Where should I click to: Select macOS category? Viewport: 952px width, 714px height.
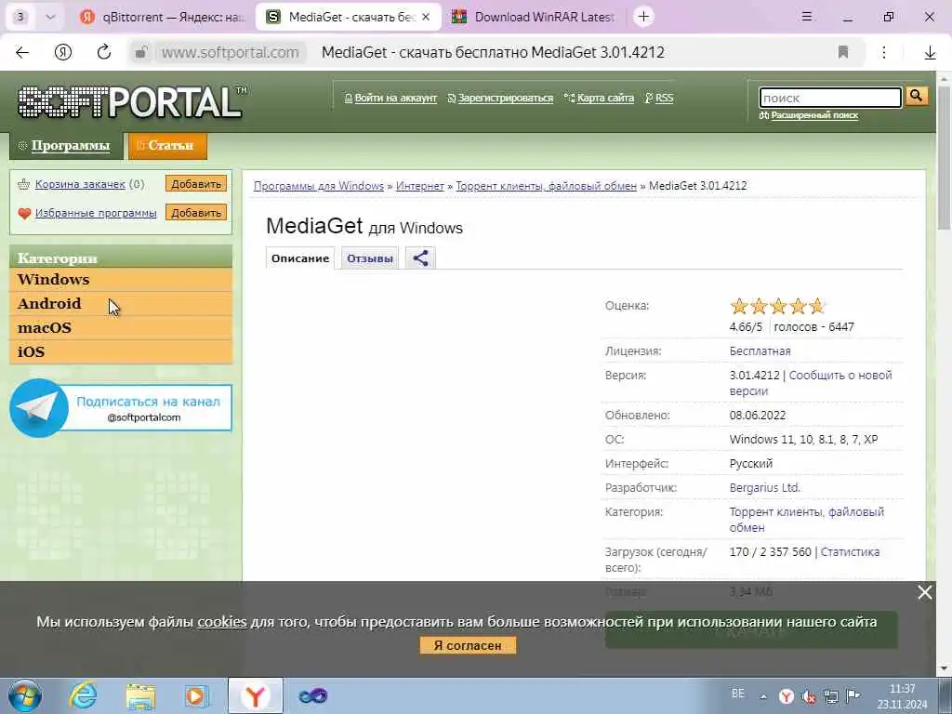121,328
